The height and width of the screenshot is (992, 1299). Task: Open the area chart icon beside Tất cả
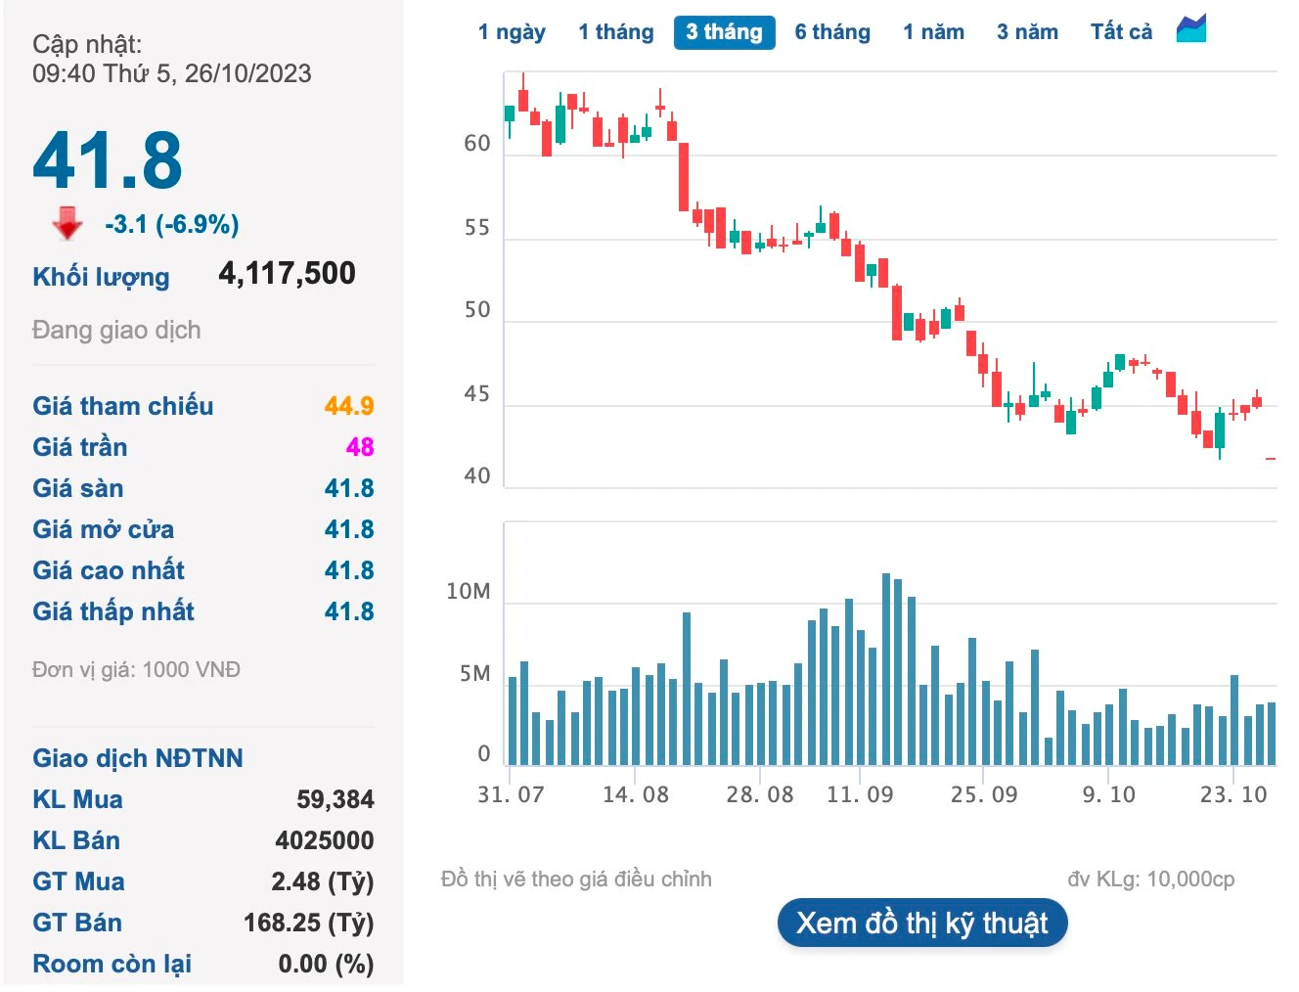point(1190,29)
